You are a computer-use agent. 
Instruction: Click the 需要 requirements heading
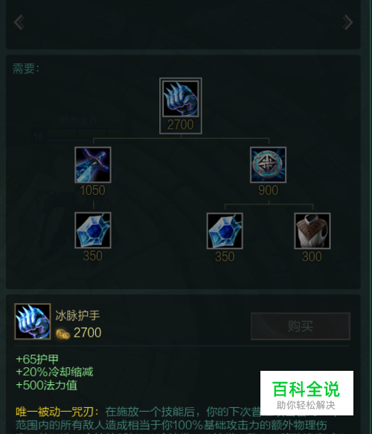tap(26, 68)
